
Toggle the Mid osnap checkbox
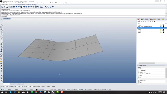coord(14,86)
